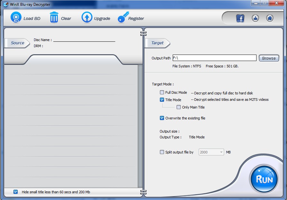This screenshot has width=287, height=200.
Task: Enable Split output file by checkbox
Action: click(162, 152)
